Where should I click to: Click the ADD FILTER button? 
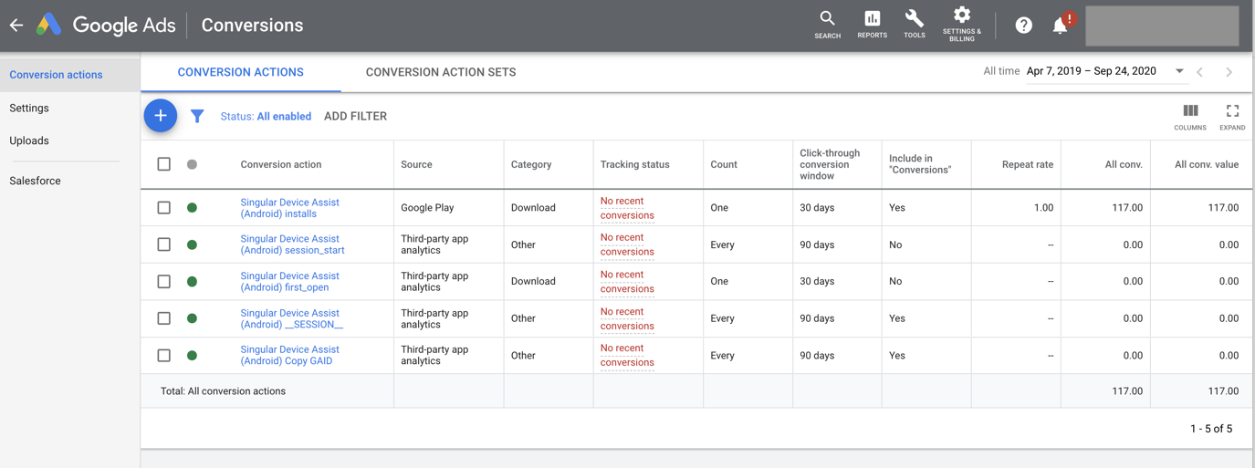(355, 117)
